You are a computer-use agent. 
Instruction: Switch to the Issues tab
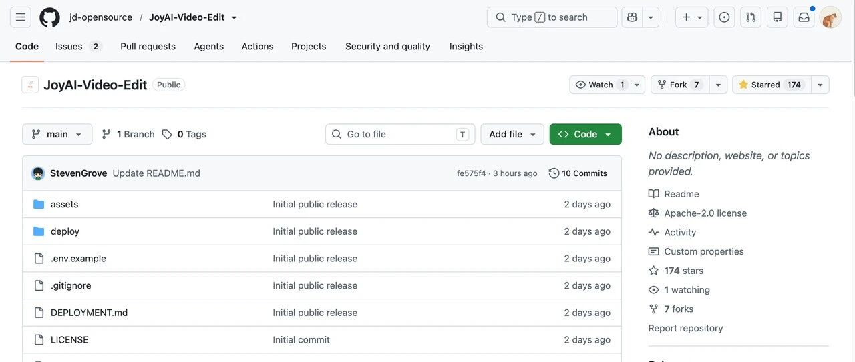point(78,47)
